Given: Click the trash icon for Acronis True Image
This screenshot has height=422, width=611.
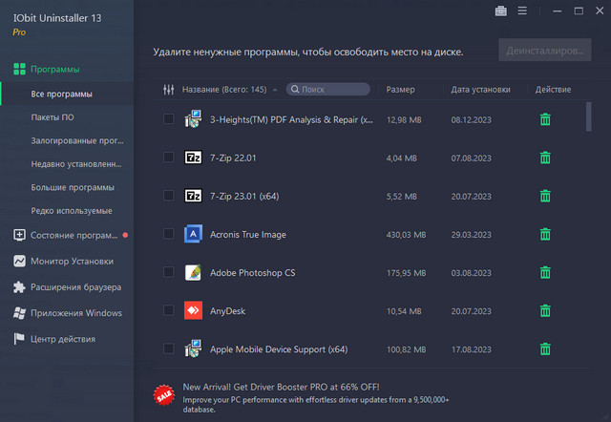Looking at the screenshot, I should point(545,234).
